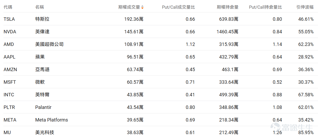Select the stock name 微軟
318x137 pixels.
(40, 82)
